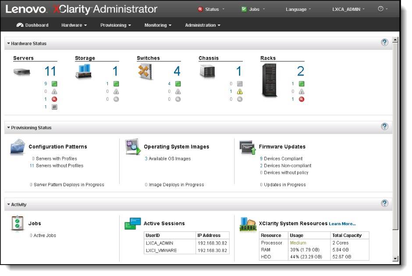Click the 11 Servers without Profiles link

tap(32, 166)
